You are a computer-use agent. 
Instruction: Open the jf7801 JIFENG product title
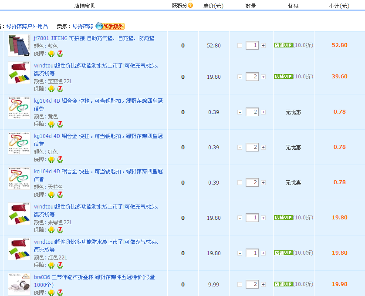[94, 38]
